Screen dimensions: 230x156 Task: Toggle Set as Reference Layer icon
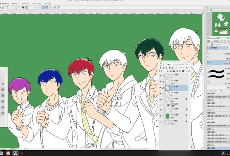[164, 68]
